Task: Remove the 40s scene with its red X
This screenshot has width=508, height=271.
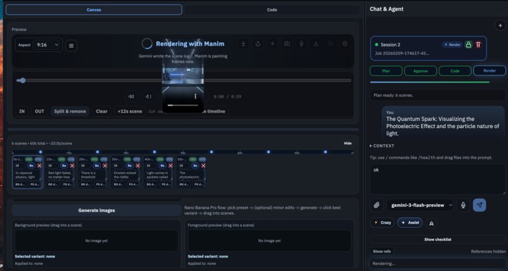Action: point(170,166)
